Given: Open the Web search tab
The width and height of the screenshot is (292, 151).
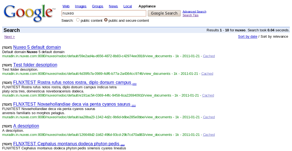Looking at the screenshot, I should click(66, 6).
